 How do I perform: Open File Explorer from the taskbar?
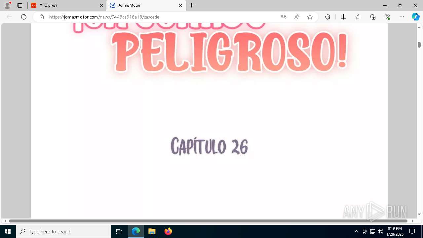point(152,231)
